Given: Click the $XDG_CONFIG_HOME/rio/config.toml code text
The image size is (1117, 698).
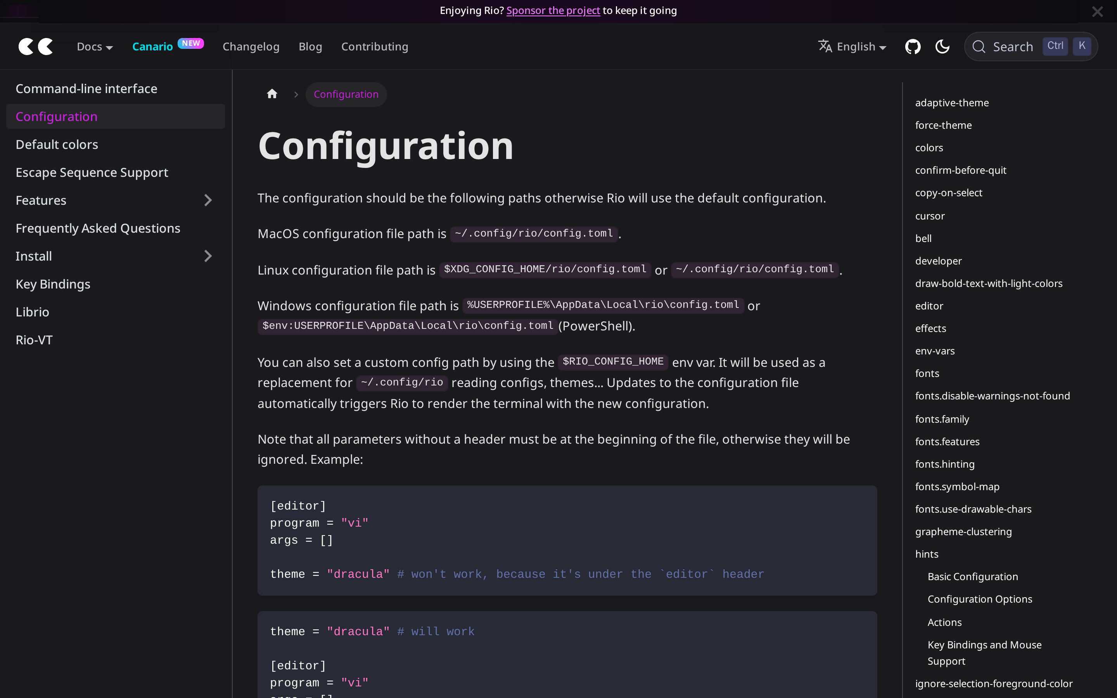Looking at the screenshot, I should [x=545, y=269].
